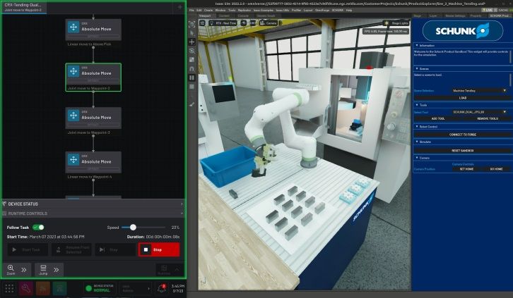513x298 pixels.
Task: Click the snap magnet icon in viewport toolbar
Action: (x=192, y=69)
